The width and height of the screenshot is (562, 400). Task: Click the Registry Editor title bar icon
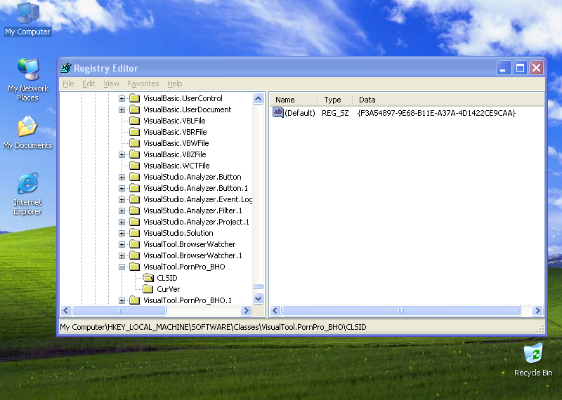[x=66, y=67]
